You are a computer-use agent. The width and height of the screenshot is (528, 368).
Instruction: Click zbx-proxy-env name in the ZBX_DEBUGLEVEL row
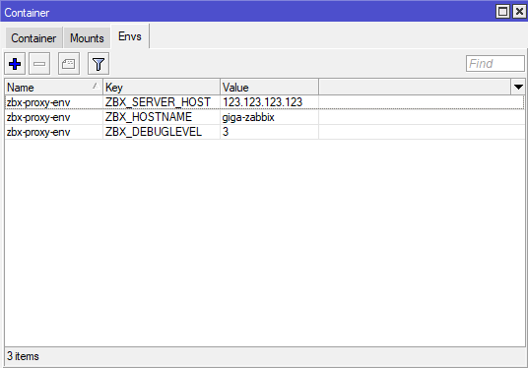(54, 132)
